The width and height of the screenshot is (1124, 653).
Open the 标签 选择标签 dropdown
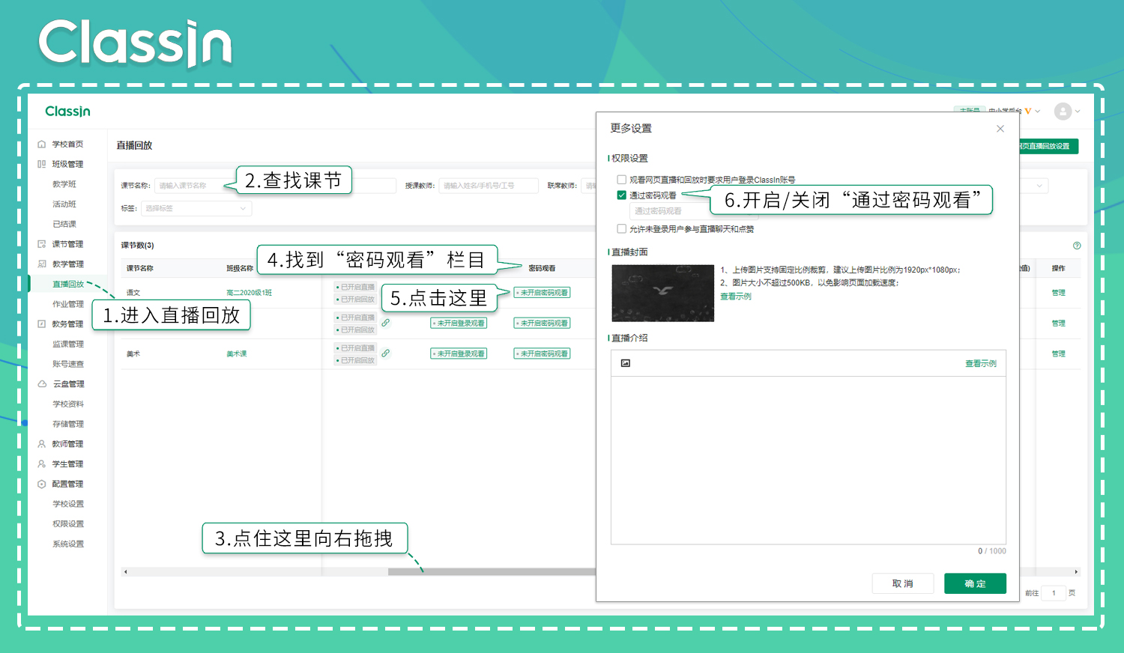click(196, 208)
